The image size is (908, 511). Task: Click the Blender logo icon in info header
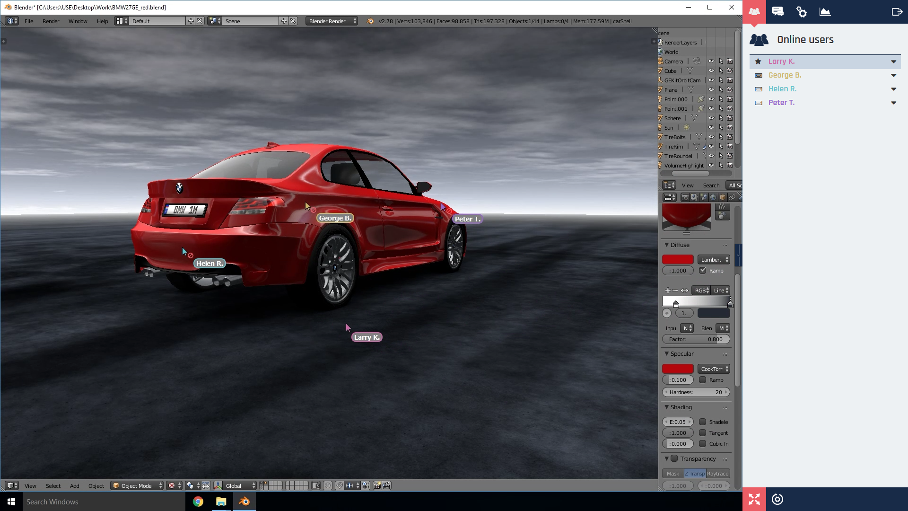click(x=370, y=21)
